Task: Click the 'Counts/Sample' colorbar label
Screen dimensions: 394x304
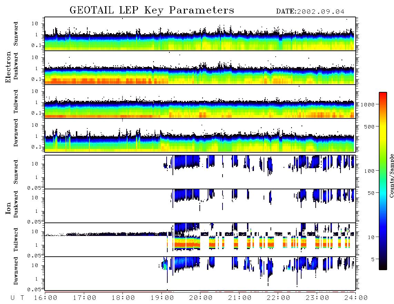Action: click(391, 176)
